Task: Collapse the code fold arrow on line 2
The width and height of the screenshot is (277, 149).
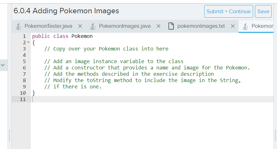Action: pos(28,42)
